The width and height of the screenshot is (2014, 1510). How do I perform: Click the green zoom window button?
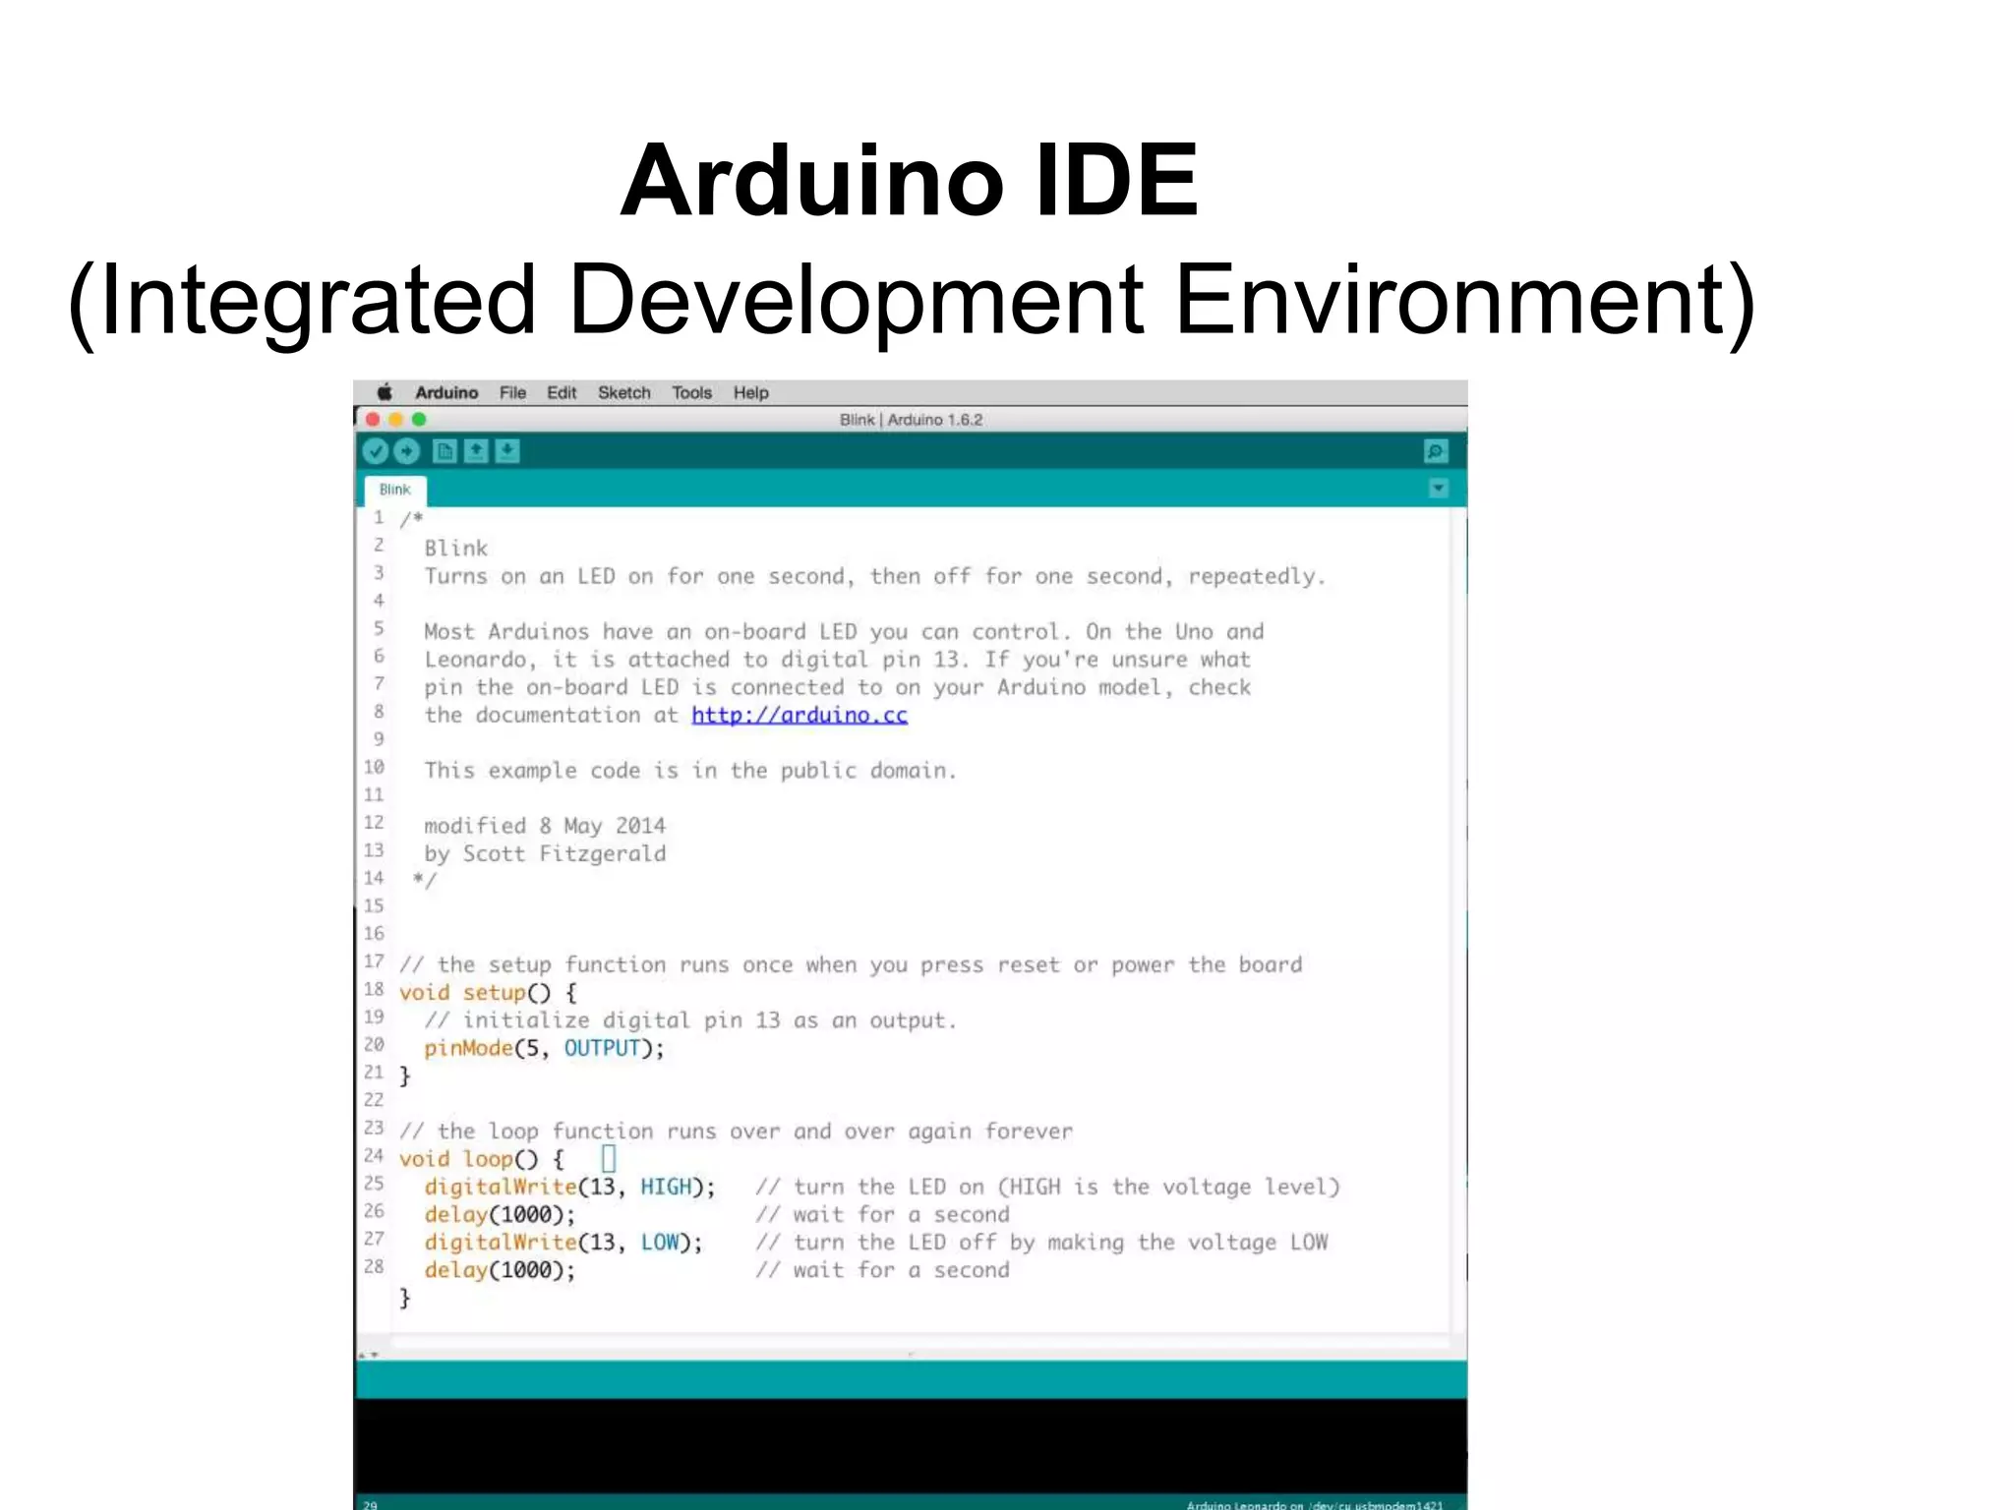[x=419, y=420]
